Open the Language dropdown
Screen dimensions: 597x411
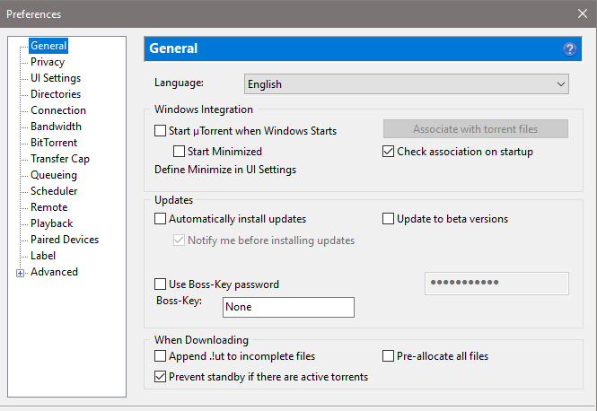407,84
